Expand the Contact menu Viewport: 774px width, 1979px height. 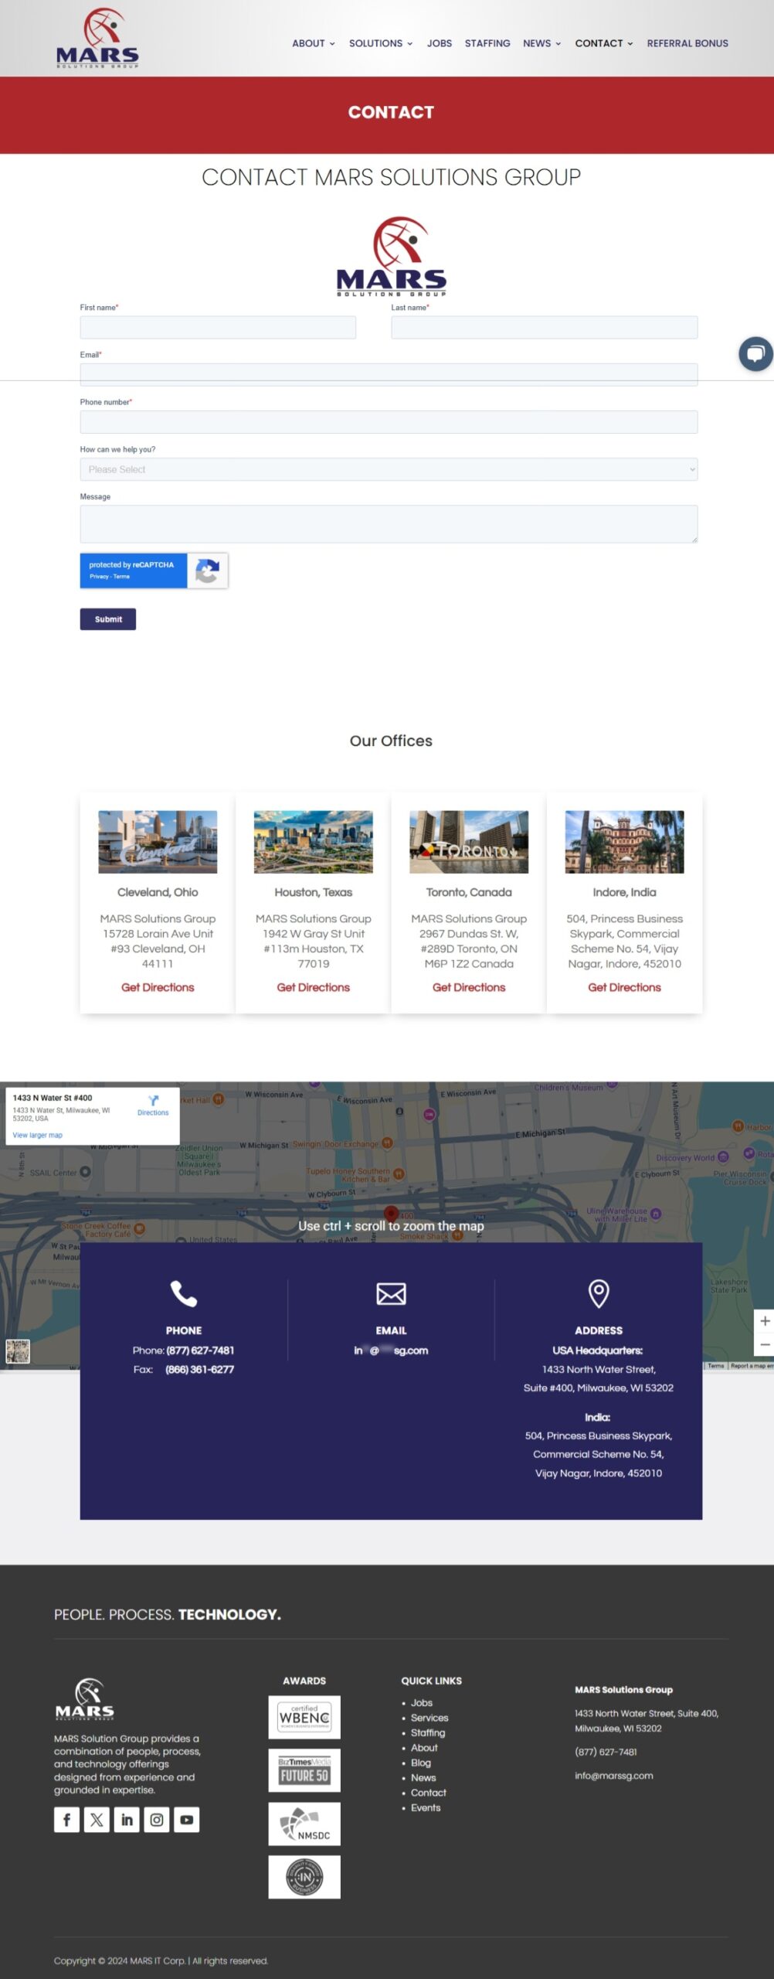[604, 43]
